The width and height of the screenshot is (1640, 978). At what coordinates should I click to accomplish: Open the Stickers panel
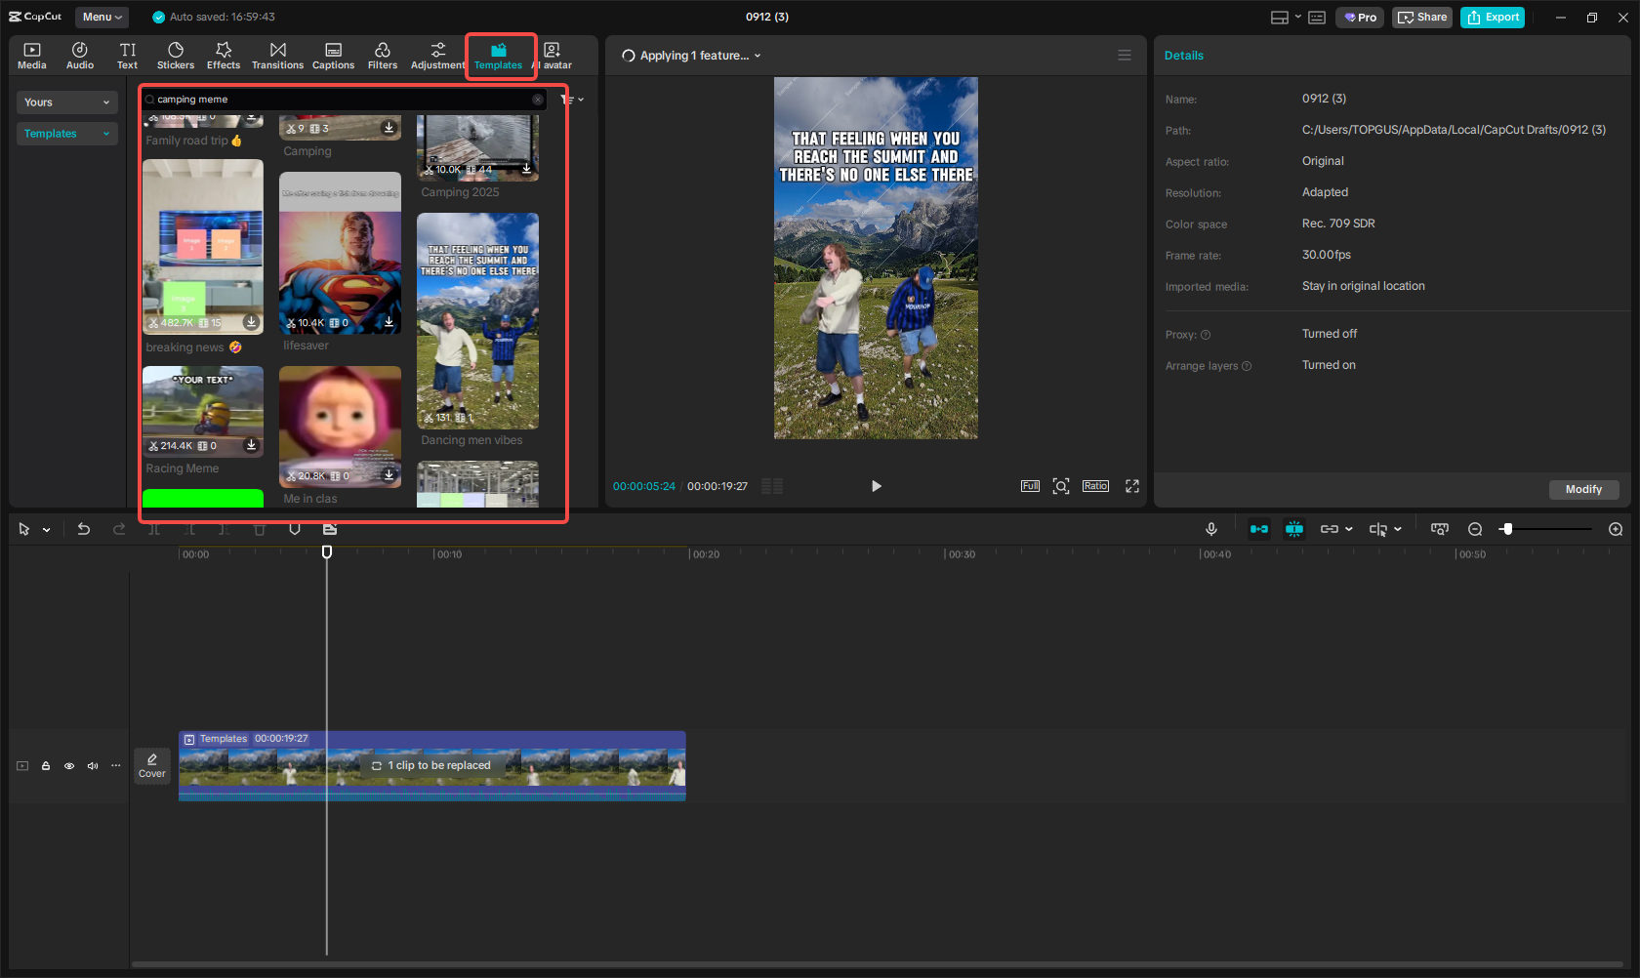pyautogui.click(x=176, y=55)
